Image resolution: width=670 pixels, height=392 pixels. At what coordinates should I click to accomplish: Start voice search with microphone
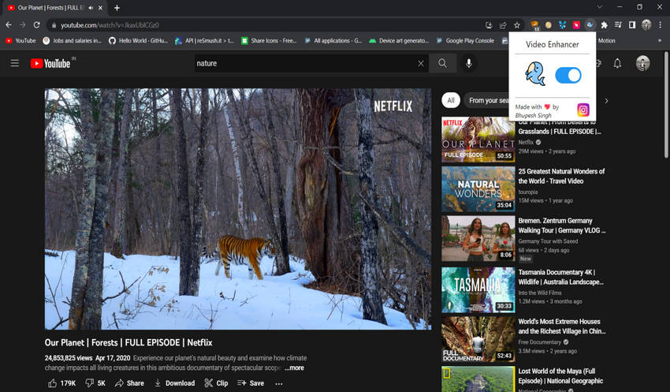click(469, 63)
